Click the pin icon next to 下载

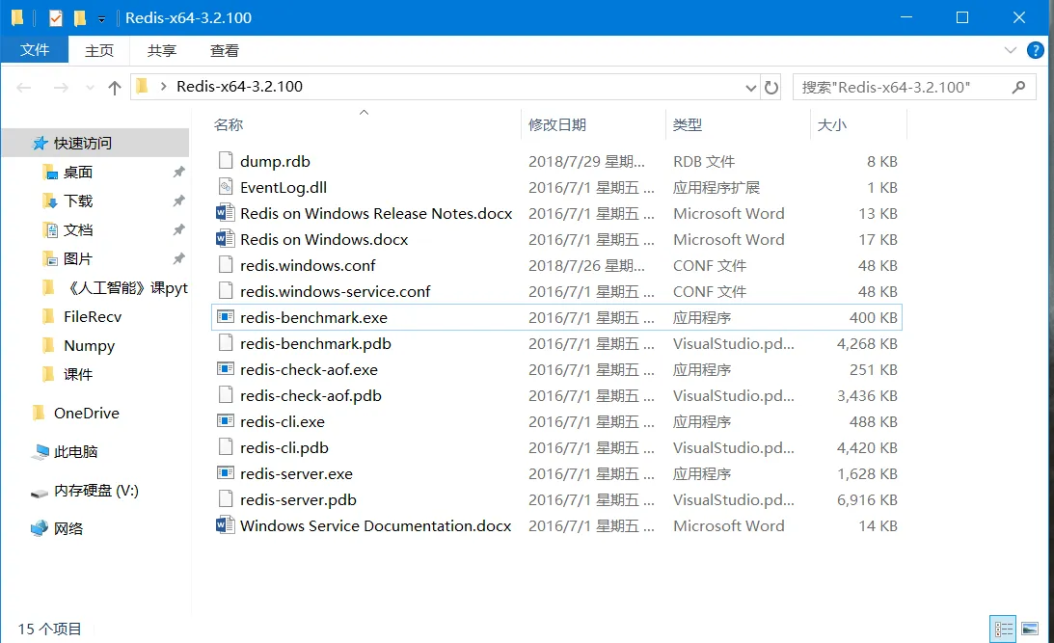178,201
